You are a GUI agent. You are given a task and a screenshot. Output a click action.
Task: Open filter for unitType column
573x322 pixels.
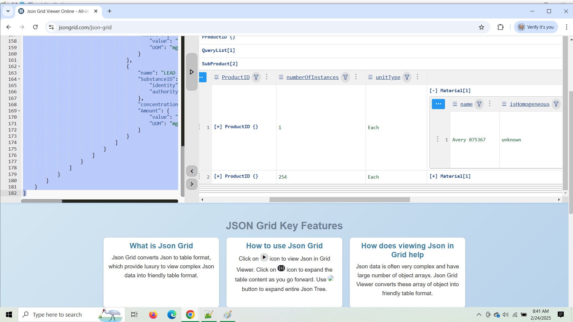tap(407, 77)
